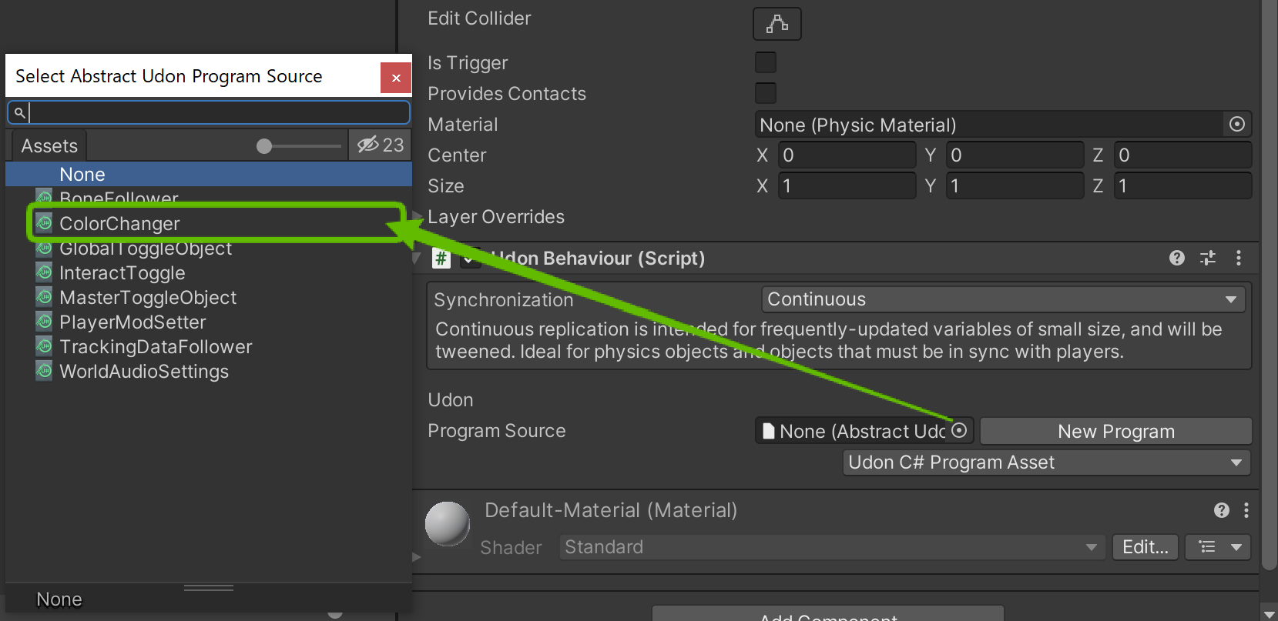Viewport: 1278px width, 621px height.
Task: Open Udon Behaviour help reference icon
Action: coord(1176,258)
